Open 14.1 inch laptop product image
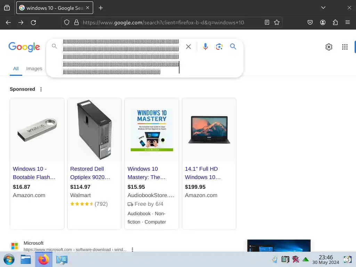This screenshot has height=267, width=356. [209, 130]
